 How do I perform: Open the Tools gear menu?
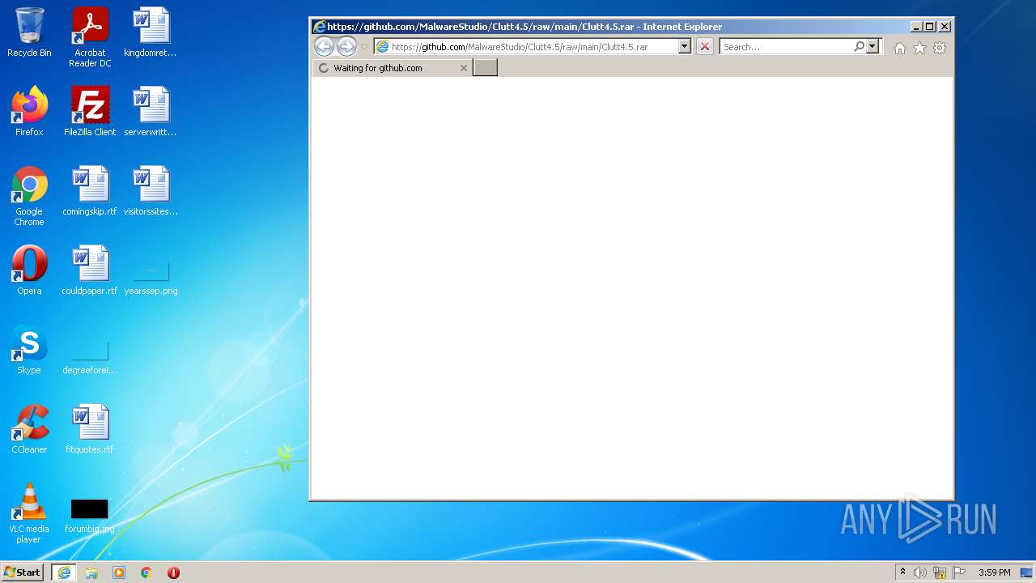click(940, 48)
